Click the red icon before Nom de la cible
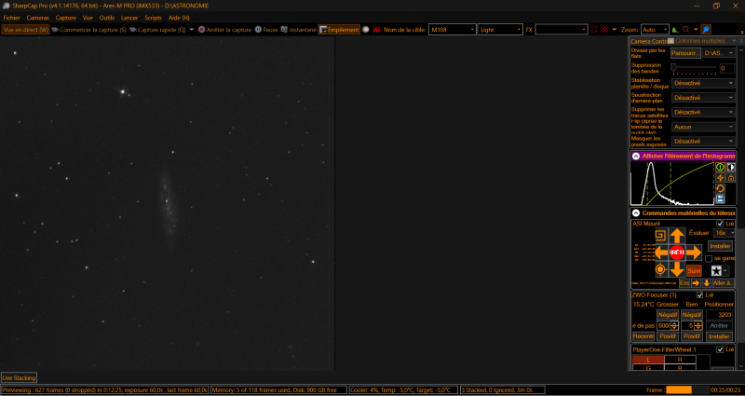The image size is (745, 396). (x=377, y=30)
